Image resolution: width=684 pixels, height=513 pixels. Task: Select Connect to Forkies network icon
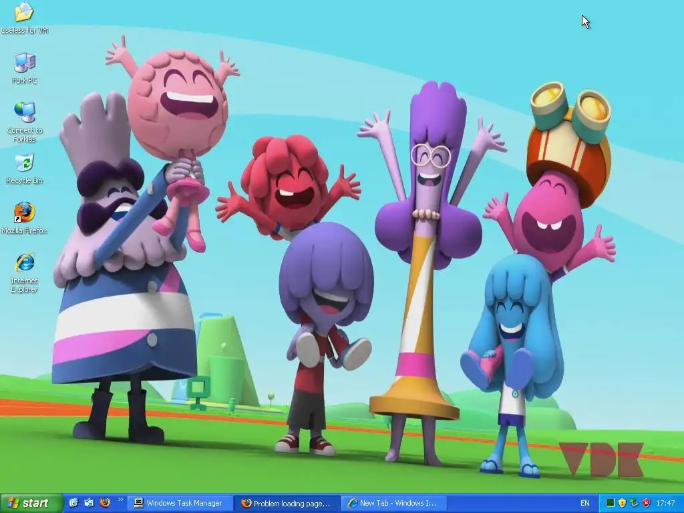[25, 122]
